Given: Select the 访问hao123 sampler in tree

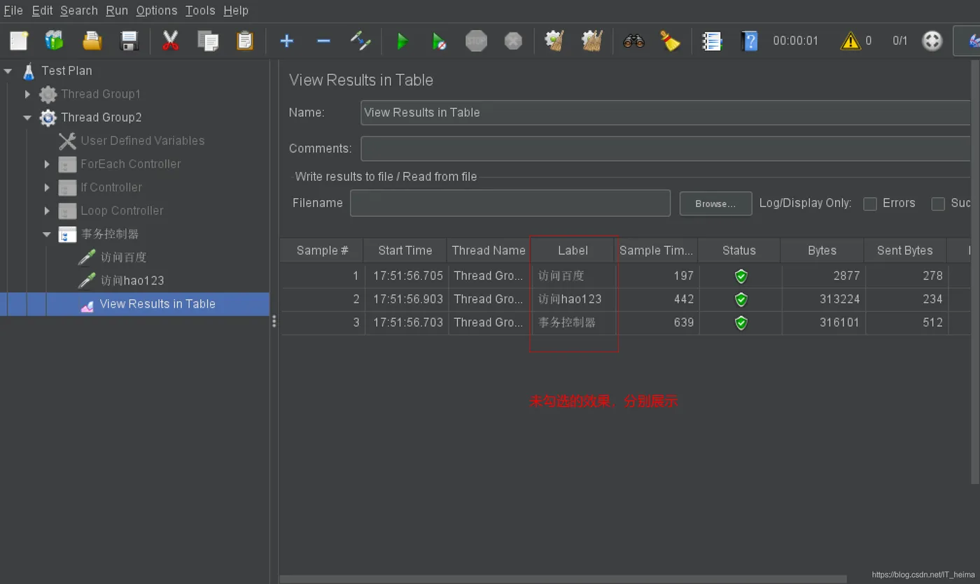Looking at the screenshot, I should [132, 280].
